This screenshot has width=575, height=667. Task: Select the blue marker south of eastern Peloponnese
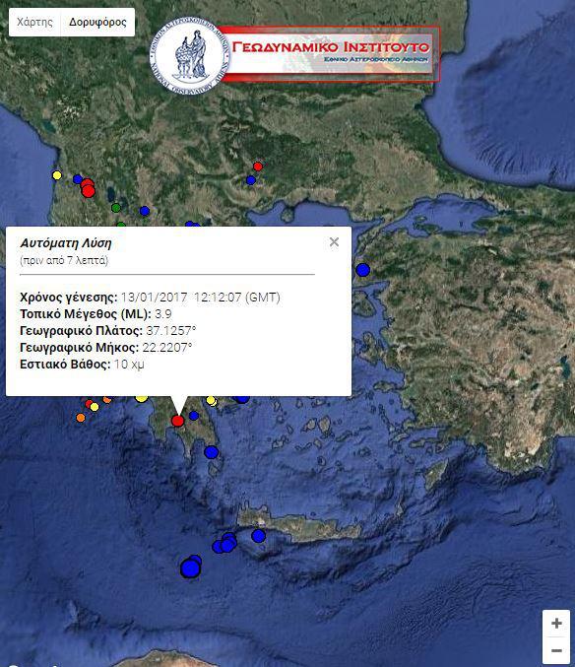[212, 452]
